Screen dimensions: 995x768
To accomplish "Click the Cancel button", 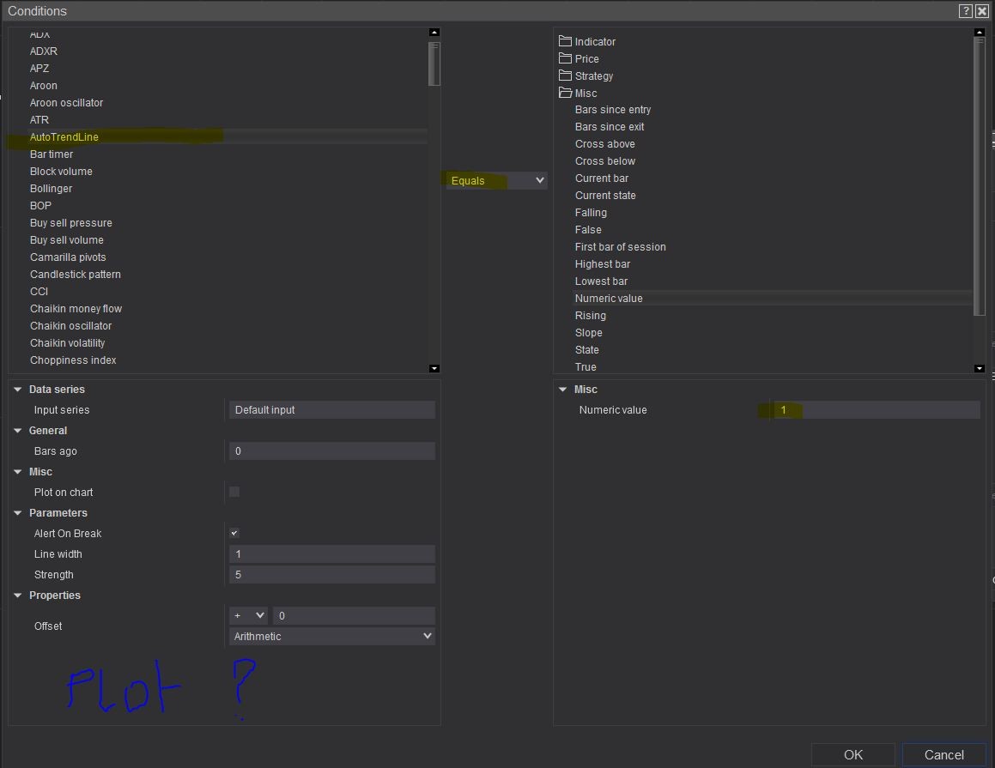I will [x=943, y=754].
